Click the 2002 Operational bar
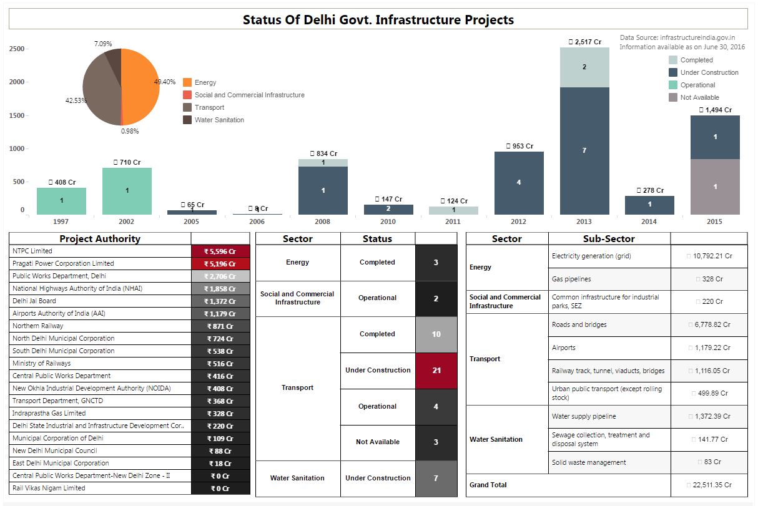Viewport: 758px width, 506px height. coord(127,191)
